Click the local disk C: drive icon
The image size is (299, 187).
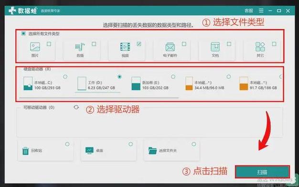point(28,83)
